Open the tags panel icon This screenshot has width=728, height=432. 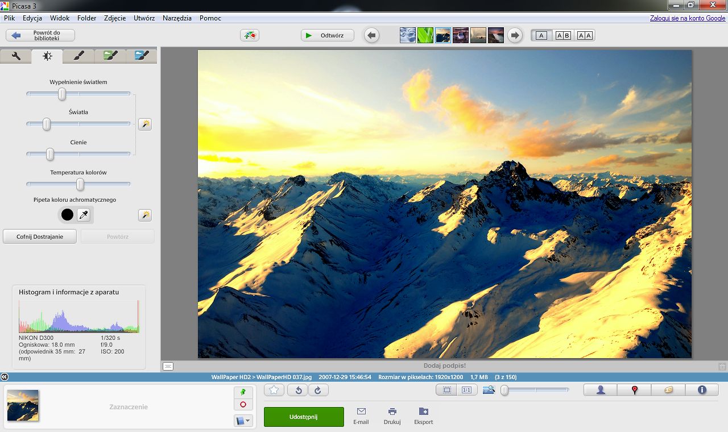click(x=668, y=390)
